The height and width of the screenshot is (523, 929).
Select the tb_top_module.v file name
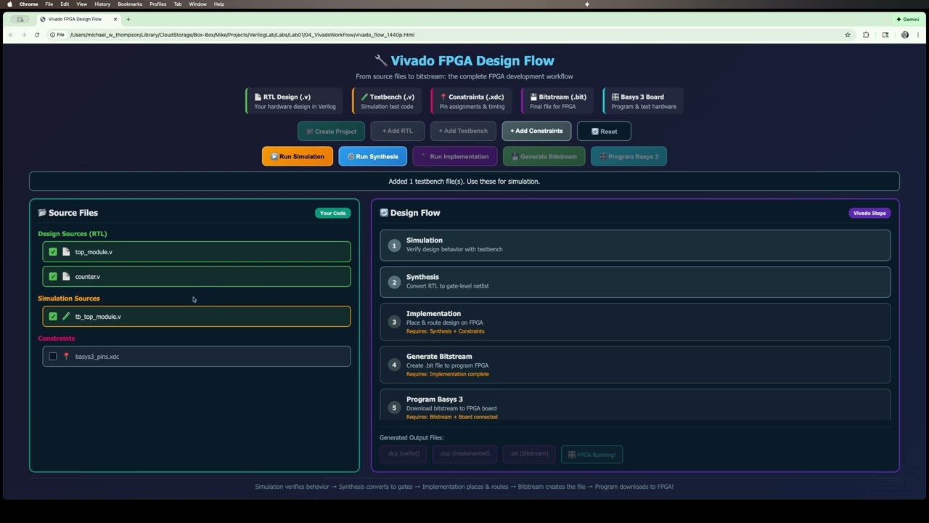(98, 317)
